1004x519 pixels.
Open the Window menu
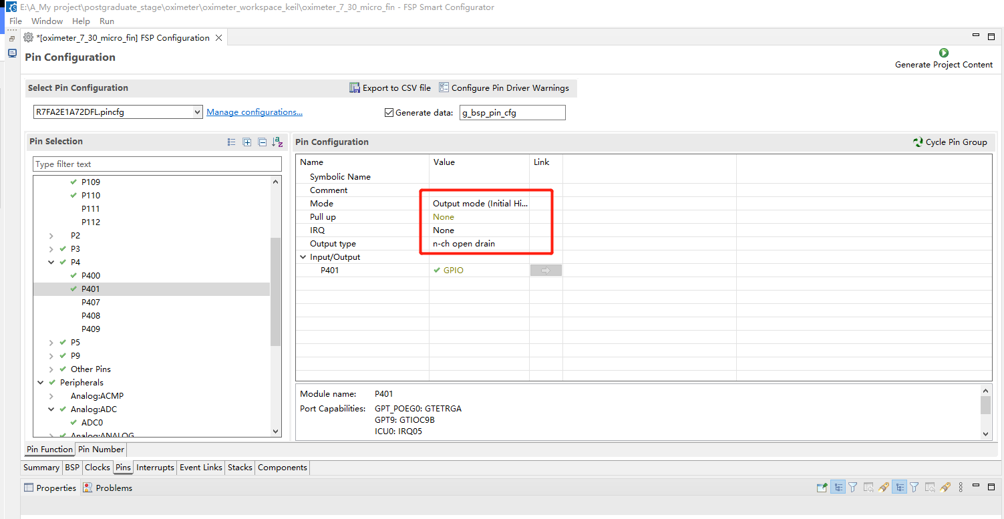pos(47,21)
